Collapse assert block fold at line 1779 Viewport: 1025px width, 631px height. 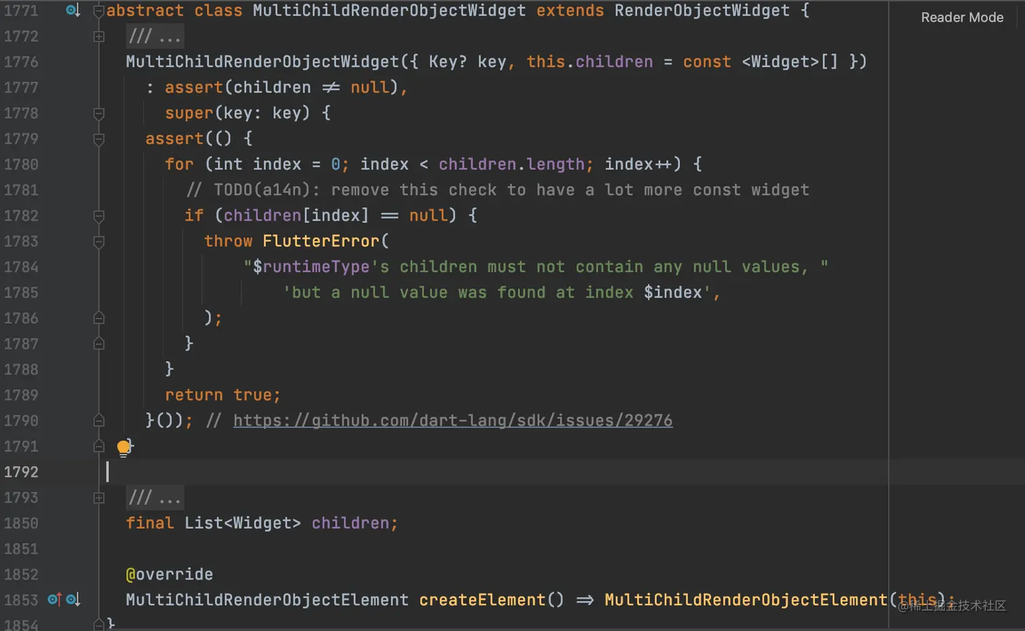(x=99, y=139)
